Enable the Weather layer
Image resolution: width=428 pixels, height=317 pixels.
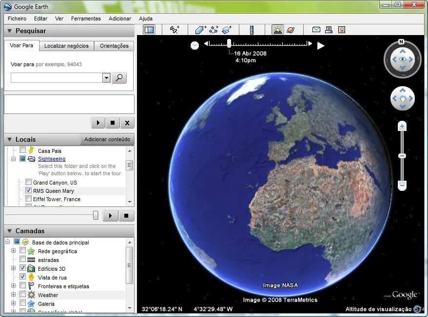tap(23, 295)
